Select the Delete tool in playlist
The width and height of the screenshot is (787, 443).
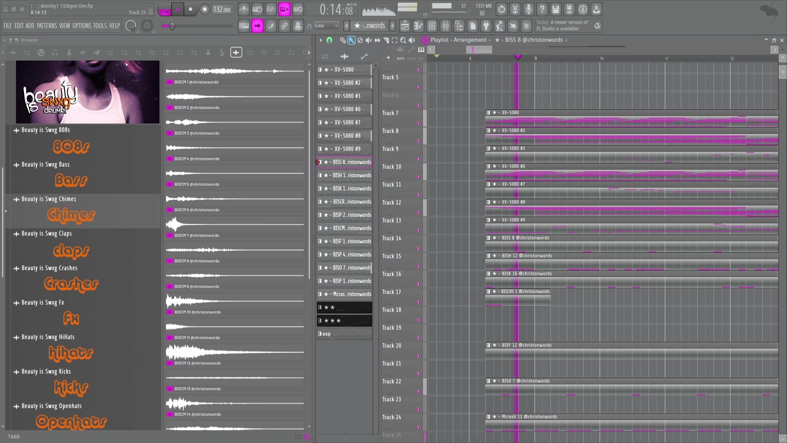click(x=360, y=40)
